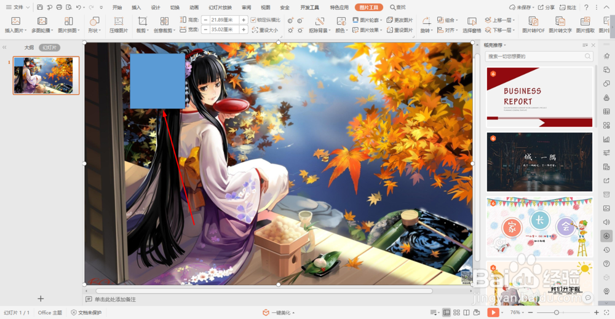Rotate the picture (旋转)
This screenshot has width=615, height=319.
(426, 25)
